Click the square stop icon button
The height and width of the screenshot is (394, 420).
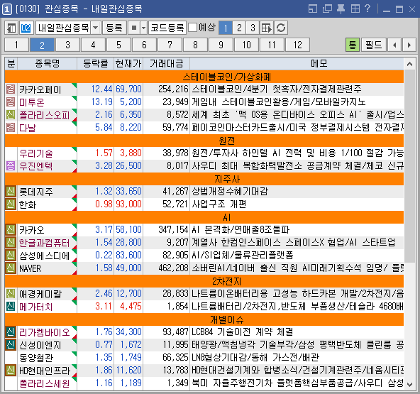click(x=134, y=28)
